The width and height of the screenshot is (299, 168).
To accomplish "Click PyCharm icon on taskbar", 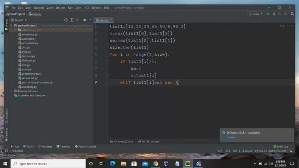I will [x=188, y=164].
